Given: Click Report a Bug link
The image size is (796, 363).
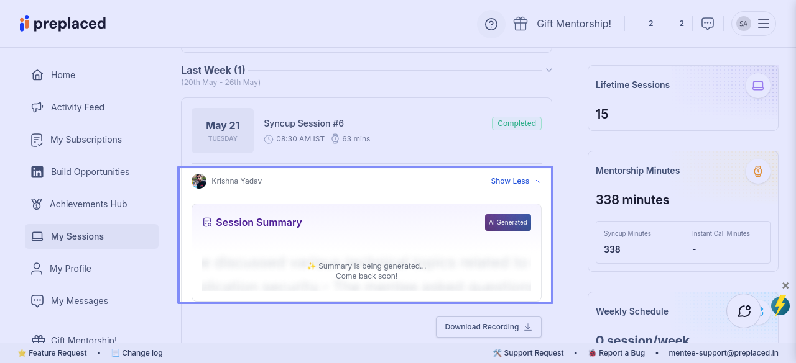Looking at the screenshot, I should pos(621,353).
